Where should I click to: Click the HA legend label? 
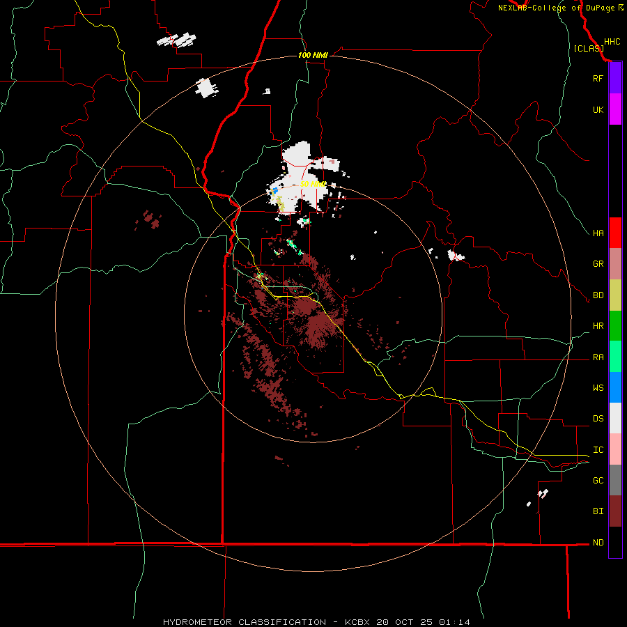(x=598, y=233)
